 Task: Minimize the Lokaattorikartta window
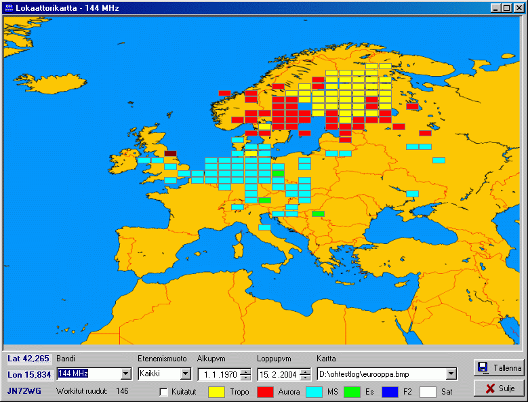[495, 8]
